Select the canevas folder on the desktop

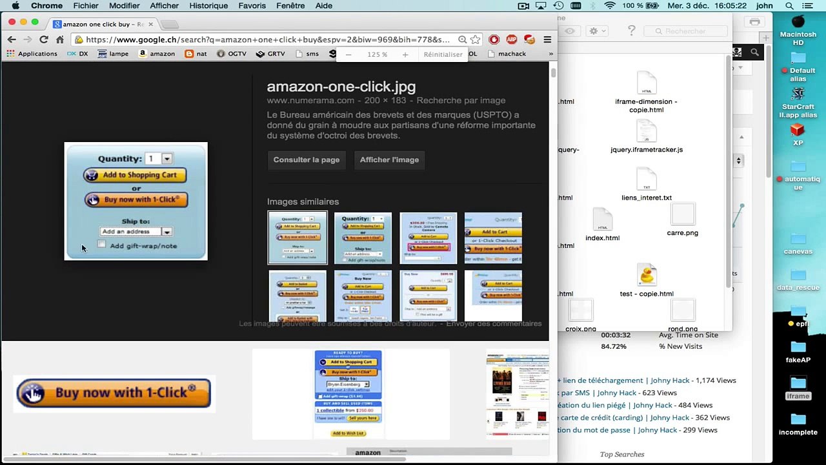(798, 243)
